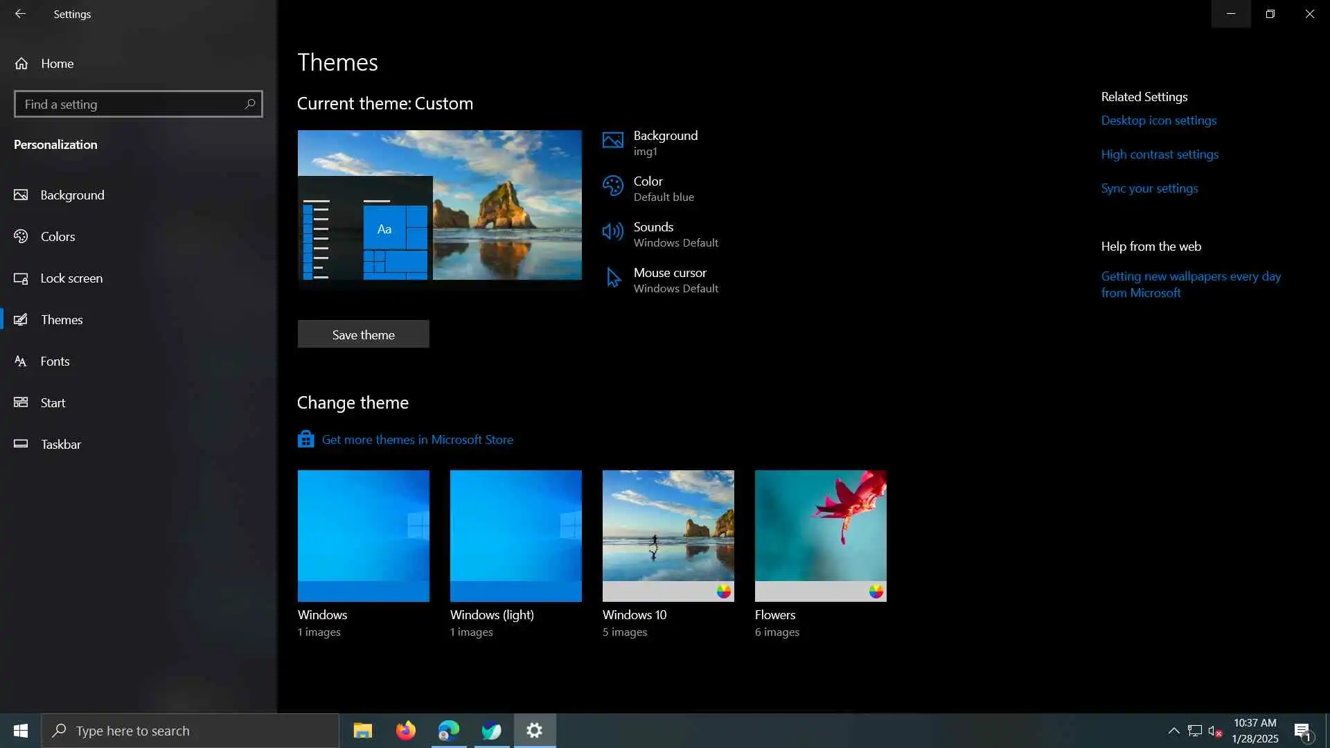Screen dimensions: 1330x748
Task: Go to the Fonts section
Action: [x=55, y=362]
